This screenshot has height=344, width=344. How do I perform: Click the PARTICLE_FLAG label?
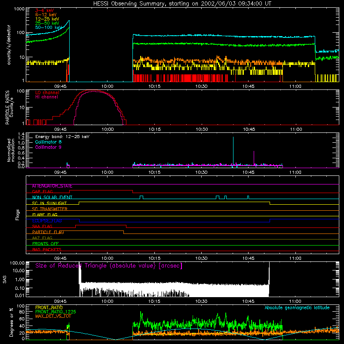pos(48,232)
